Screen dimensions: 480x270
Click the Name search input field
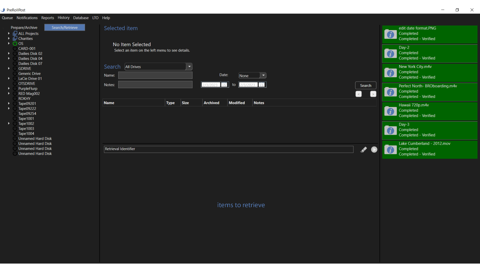tap(155, 75)
